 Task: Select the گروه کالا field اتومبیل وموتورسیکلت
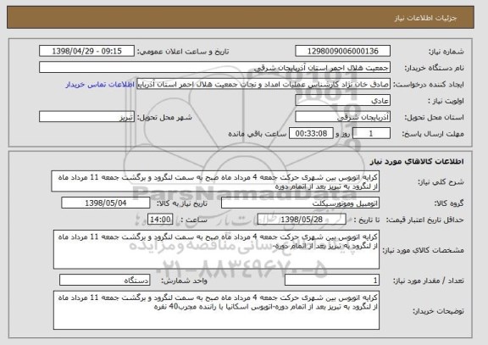pos(300,203)
